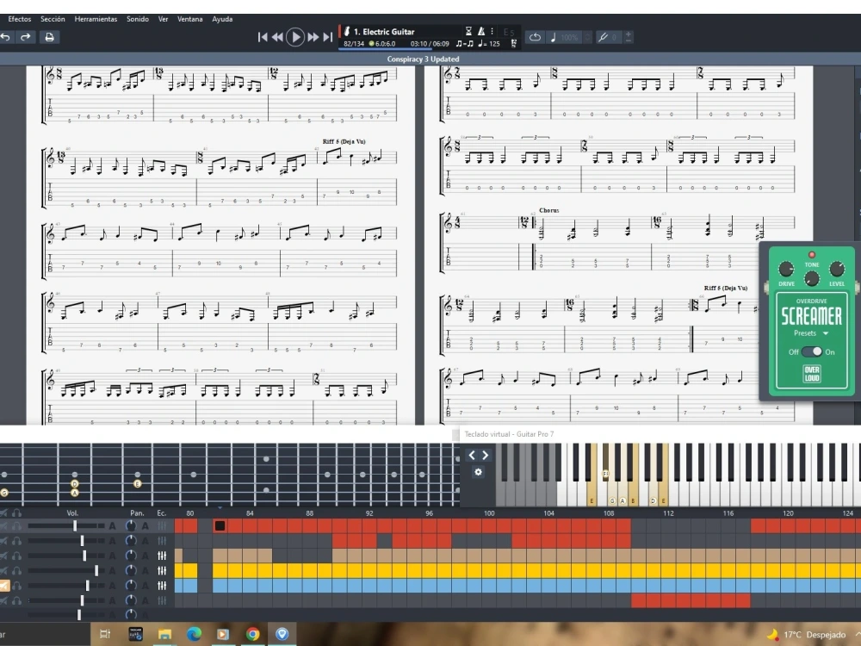861x646 pixels.
Task: Click the Redo arrow icon
Action: 25,37
